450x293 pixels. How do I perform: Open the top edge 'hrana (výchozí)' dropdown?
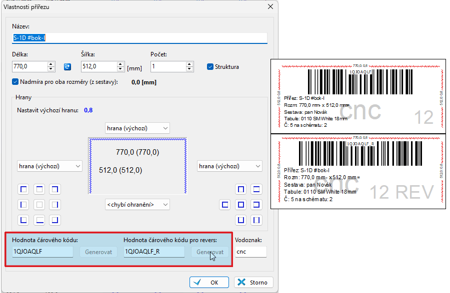point(138,128)
